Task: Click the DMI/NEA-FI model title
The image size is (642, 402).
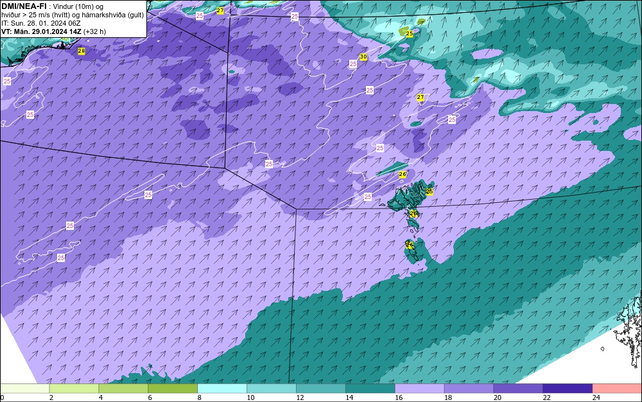Action: [x=24, y=6]
